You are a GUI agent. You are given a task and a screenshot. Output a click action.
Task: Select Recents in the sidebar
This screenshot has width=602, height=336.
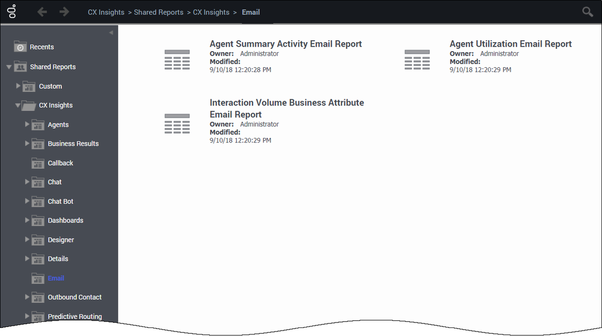coord(42,47)
